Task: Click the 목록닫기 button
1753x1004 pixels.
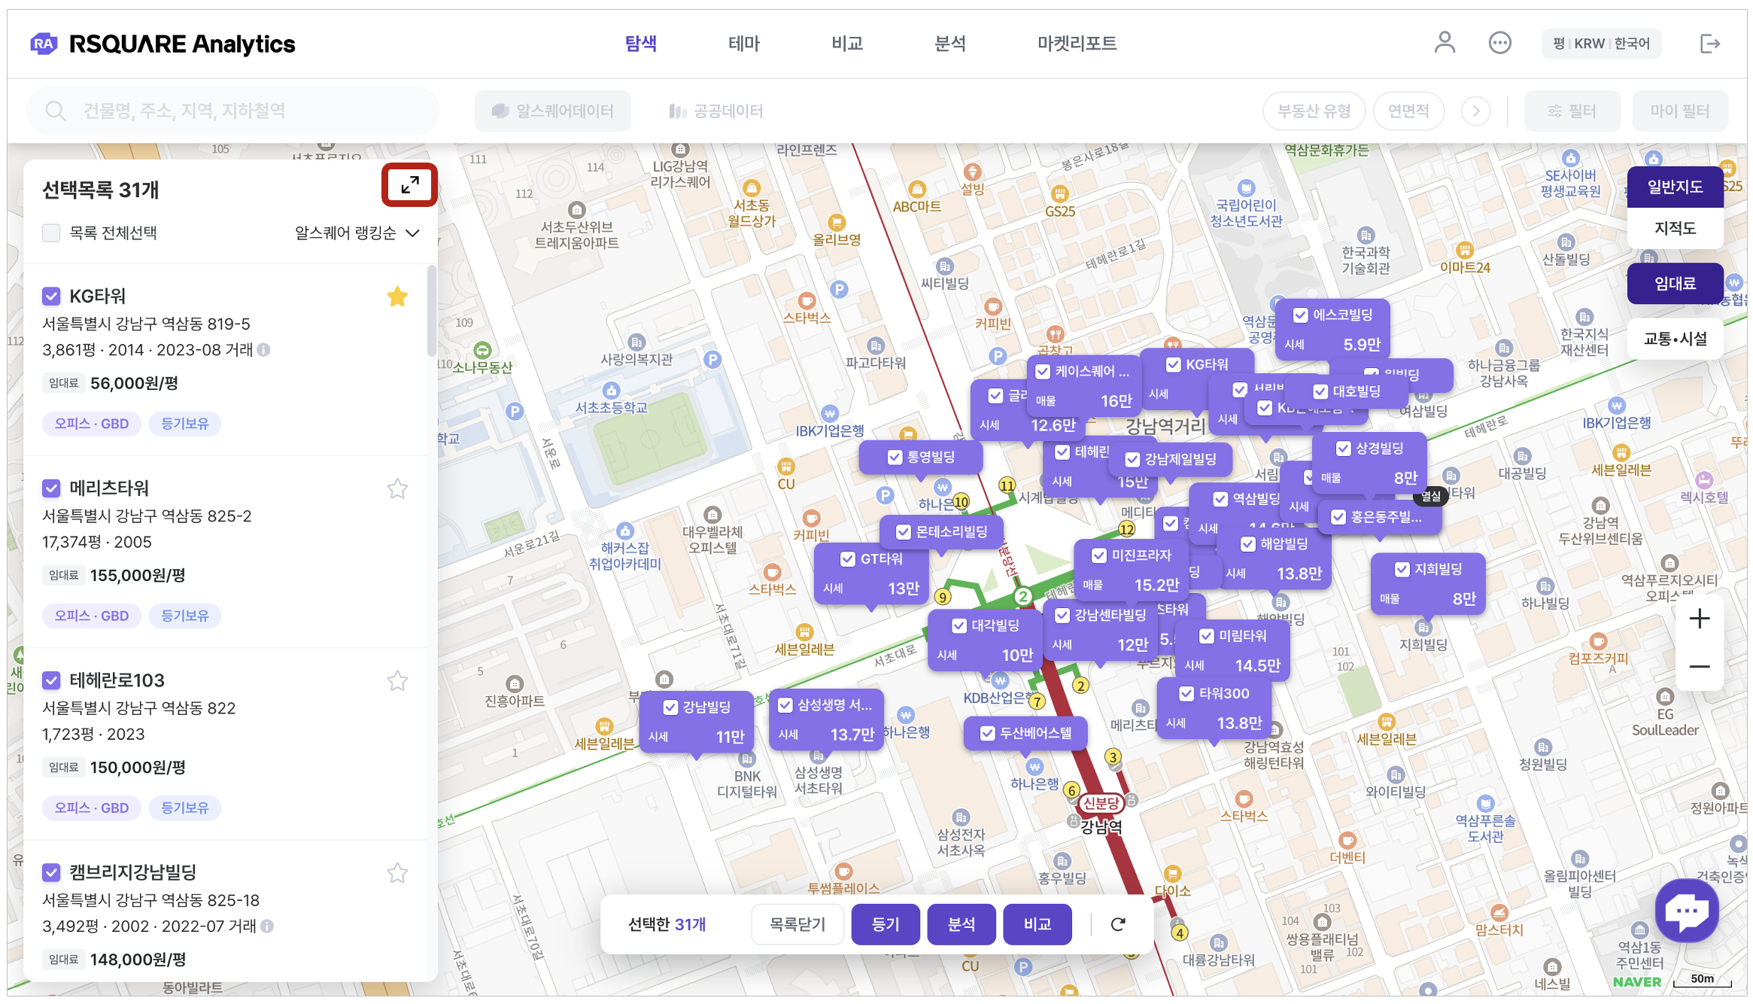Action: 798,924
